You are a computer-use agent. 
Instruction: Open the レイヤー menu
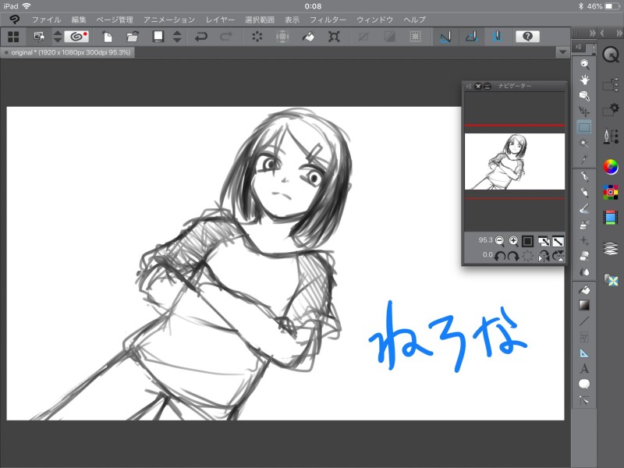[x=220, y=18]
